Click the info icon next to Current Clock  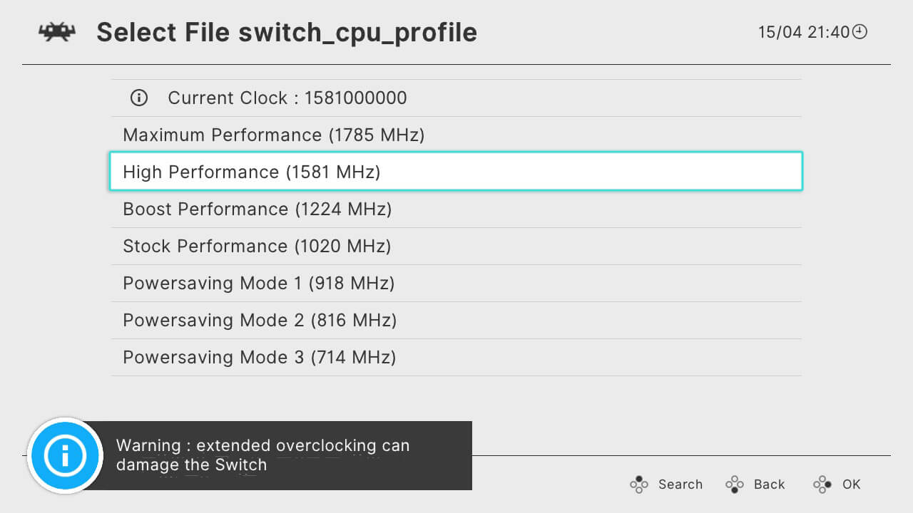(x=139, y=98)
